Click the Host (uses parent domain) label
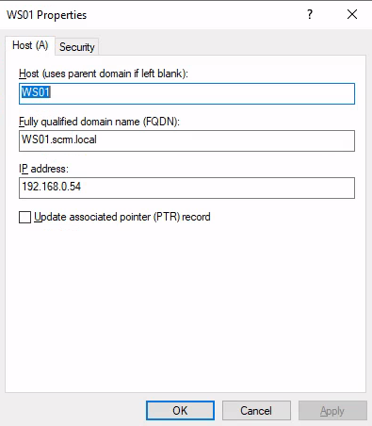This screenshot has height=426, width=372. [x=104, y=74]
